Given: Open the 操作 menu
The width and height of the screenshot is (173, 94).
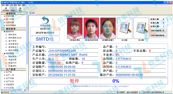Looking at the screenshot, I should (15, 5).
